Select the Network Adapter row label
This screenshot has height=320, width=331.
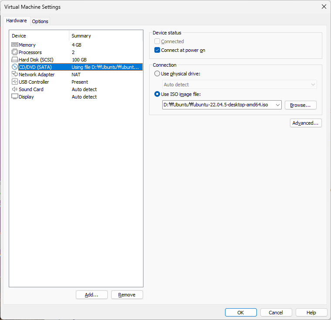[x=37, y=75]
